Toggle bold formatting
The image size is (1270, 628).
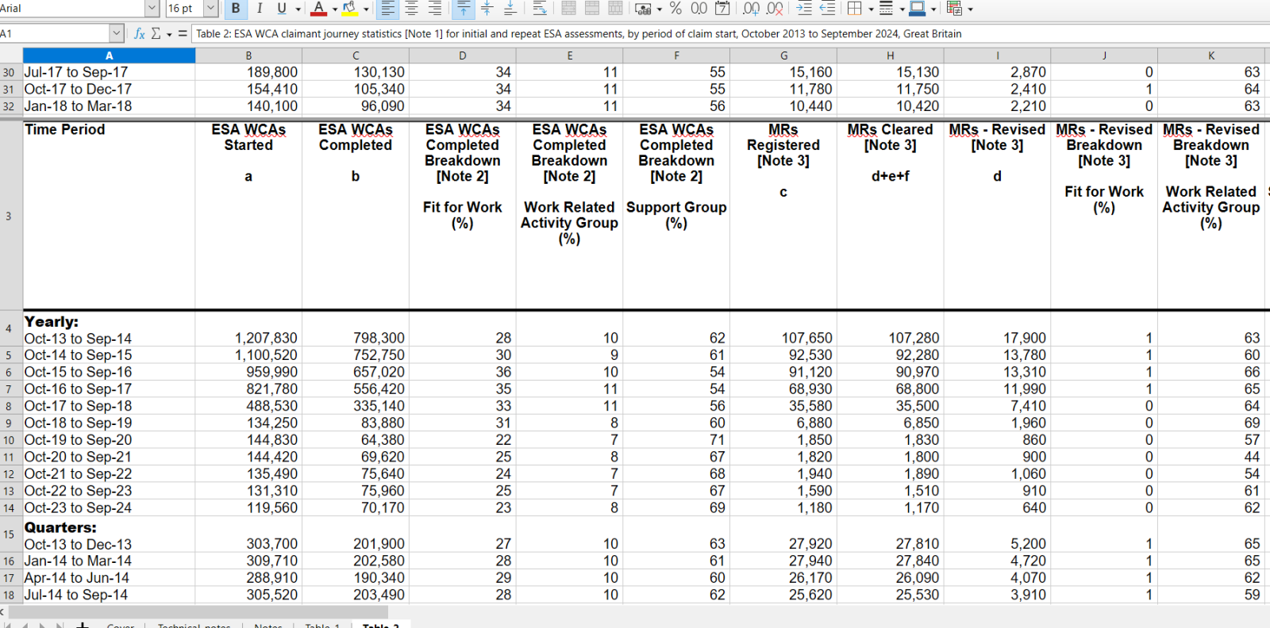click(236, 9)
